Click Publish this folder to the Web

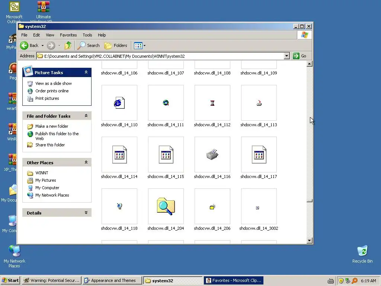click(57, 136)
